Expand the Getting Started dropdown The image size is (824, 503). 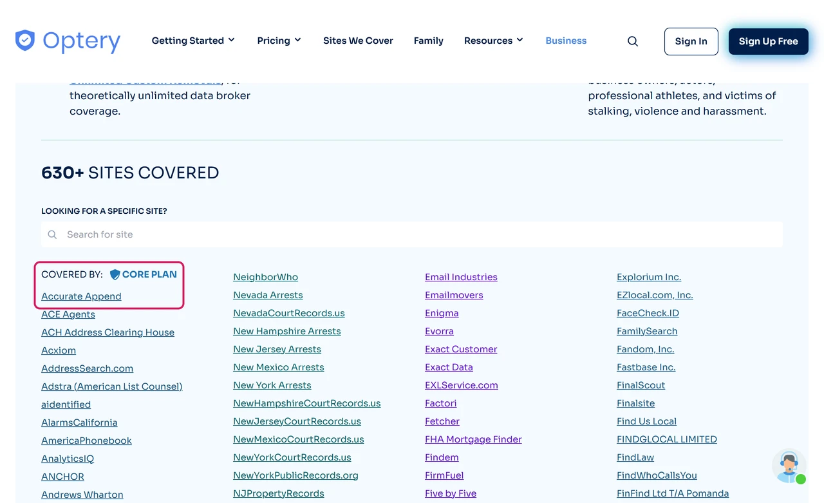193,41
